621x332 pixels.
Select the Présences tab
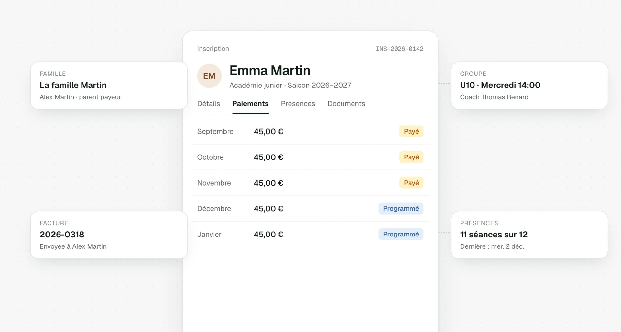(x=298, y=104)
